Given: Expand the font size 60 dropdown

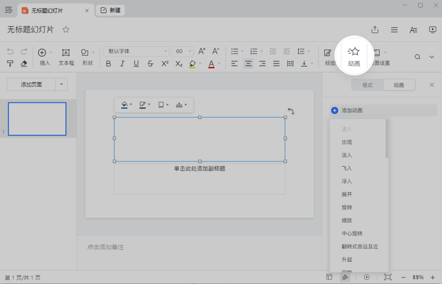Looking at the screenshot, I should (190, 51).
